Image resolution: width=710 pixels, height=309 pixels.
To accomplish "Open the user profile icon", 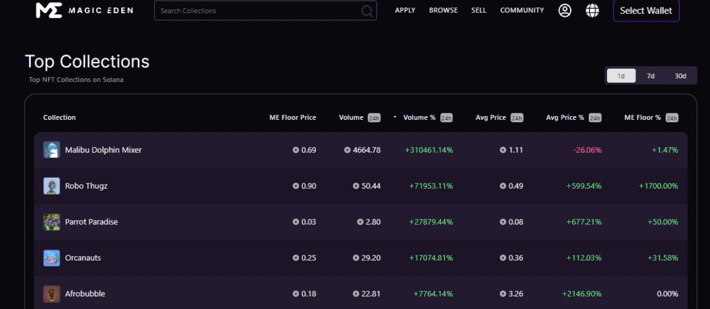I will point(565,10).
